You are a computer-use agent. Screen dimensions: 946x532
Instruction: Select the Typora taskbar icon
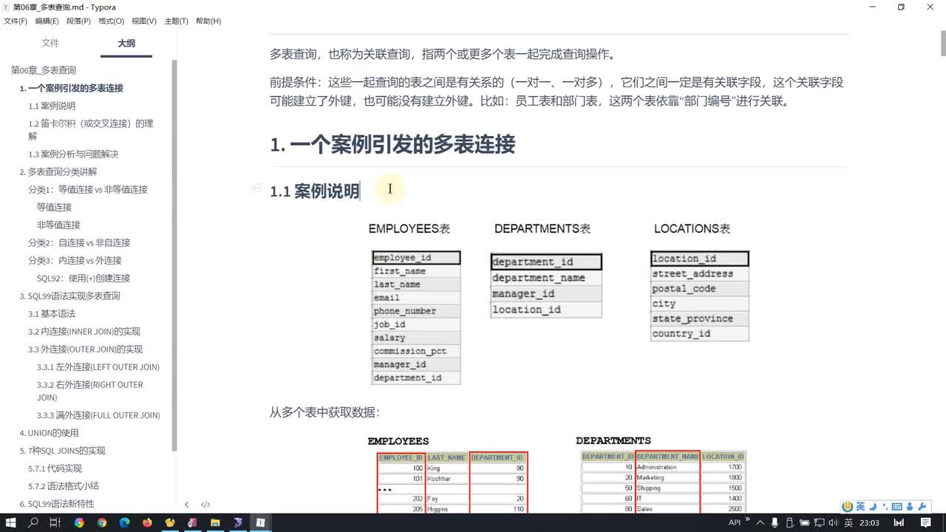pos(261,522)
